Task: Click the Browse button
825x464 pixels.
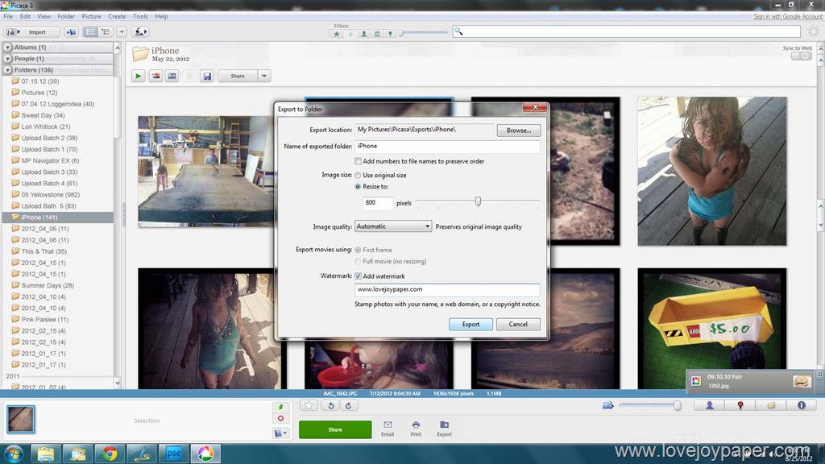Action: click(x=518, y=130)
